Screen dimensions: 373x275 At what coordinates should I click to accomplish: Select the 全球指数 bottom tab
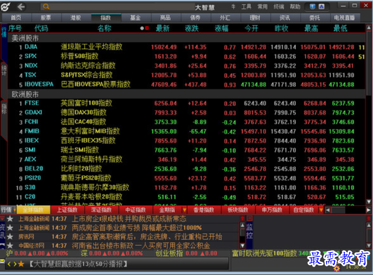(33, 210)
